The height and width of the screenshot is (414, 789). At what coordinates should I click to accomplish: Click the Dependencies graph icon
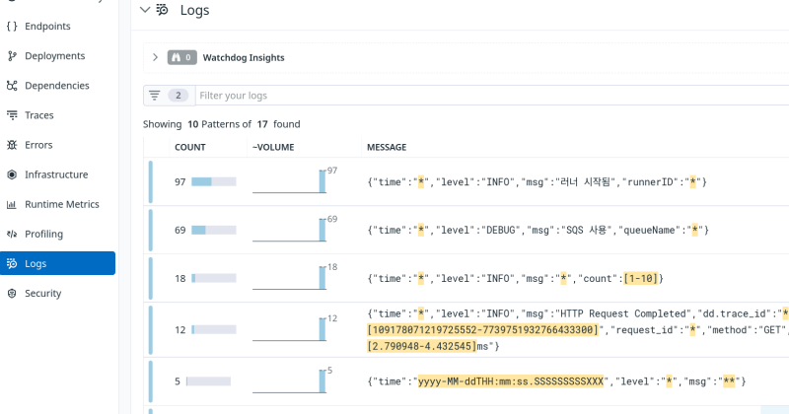tap(12, 86)
